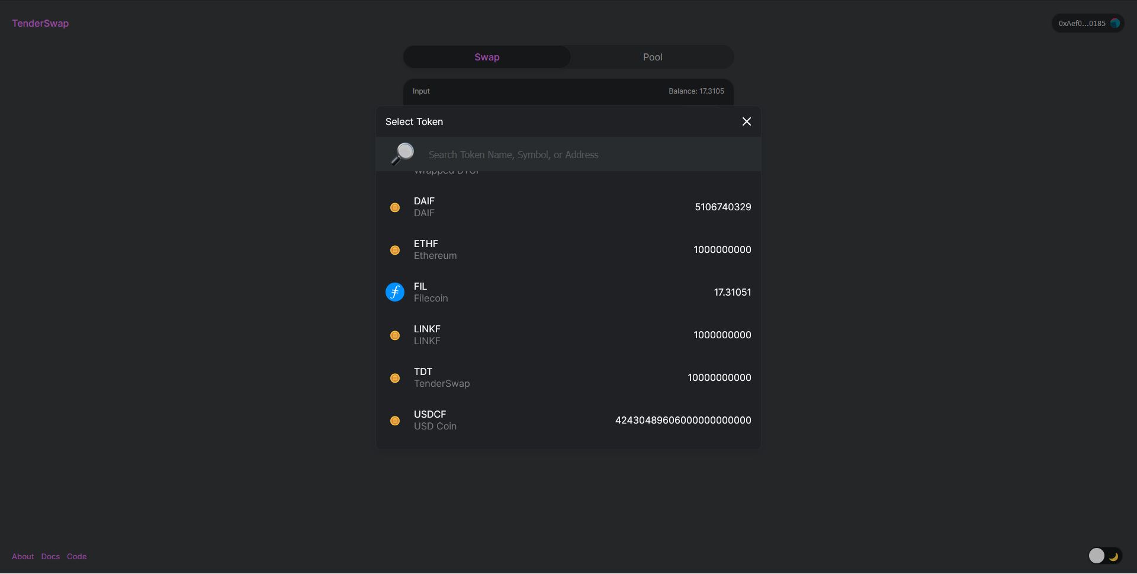
Task: Pick the LINKF token symbol
Action: point(427,329)
